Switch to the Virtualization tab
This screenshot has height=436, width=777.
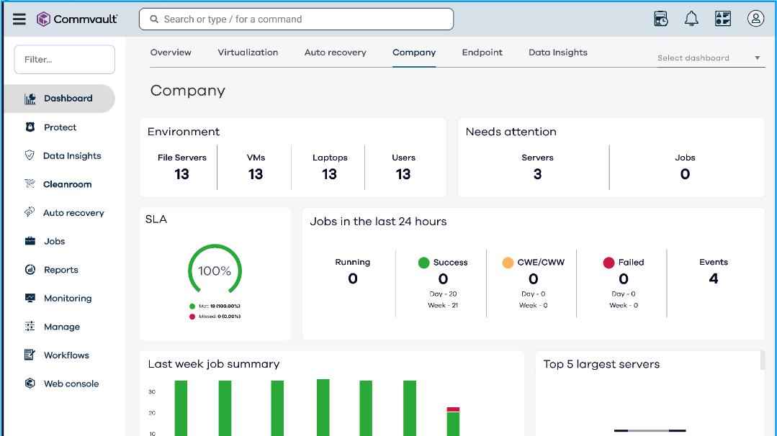pyautogui.click(x=248, y=53)
